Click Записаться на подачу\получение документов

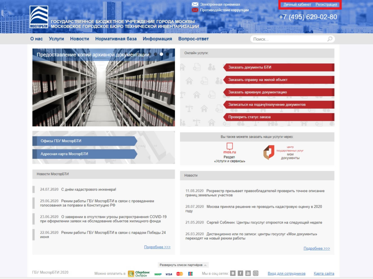point(279,105)
